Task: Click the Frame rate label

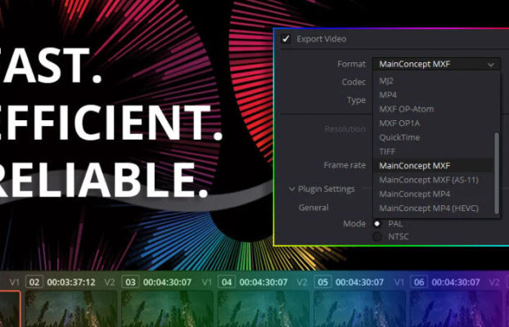Action: (x=345, y=165)
